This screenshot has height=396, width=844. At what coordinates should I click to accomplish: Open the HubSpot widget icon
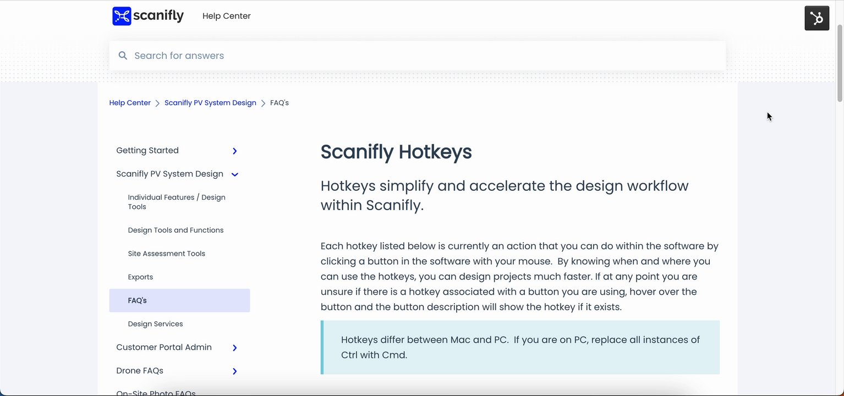click(x=816, y=18)
